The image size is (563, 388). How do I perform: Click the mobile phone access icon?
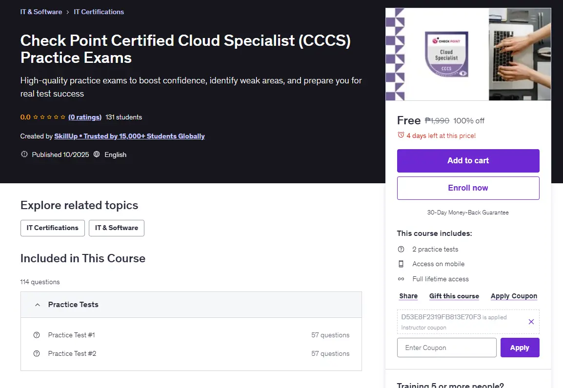coord(401,264)
